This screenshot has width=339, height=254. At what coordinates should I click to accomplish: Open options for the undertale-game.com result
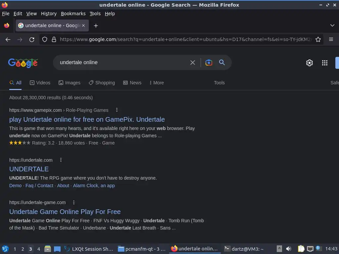coord(74,202)
